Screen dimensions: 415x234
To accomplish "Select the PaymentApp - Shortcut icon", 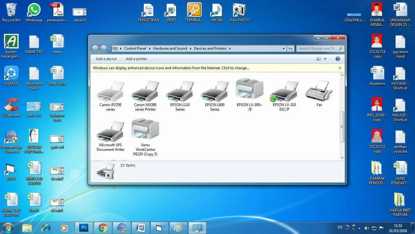I will click(x=11, y=141).
